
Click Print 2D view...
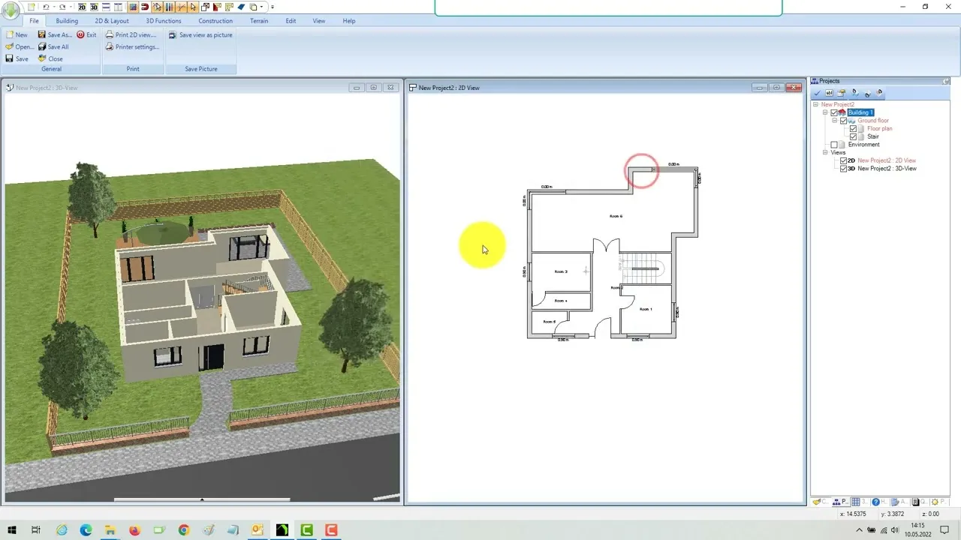coord(131,35)
